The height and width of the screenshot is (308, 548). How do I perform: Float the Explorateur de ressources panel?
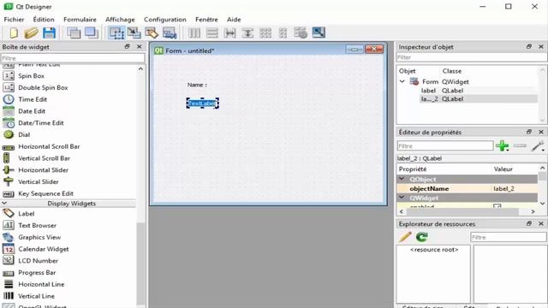point(529,223)
